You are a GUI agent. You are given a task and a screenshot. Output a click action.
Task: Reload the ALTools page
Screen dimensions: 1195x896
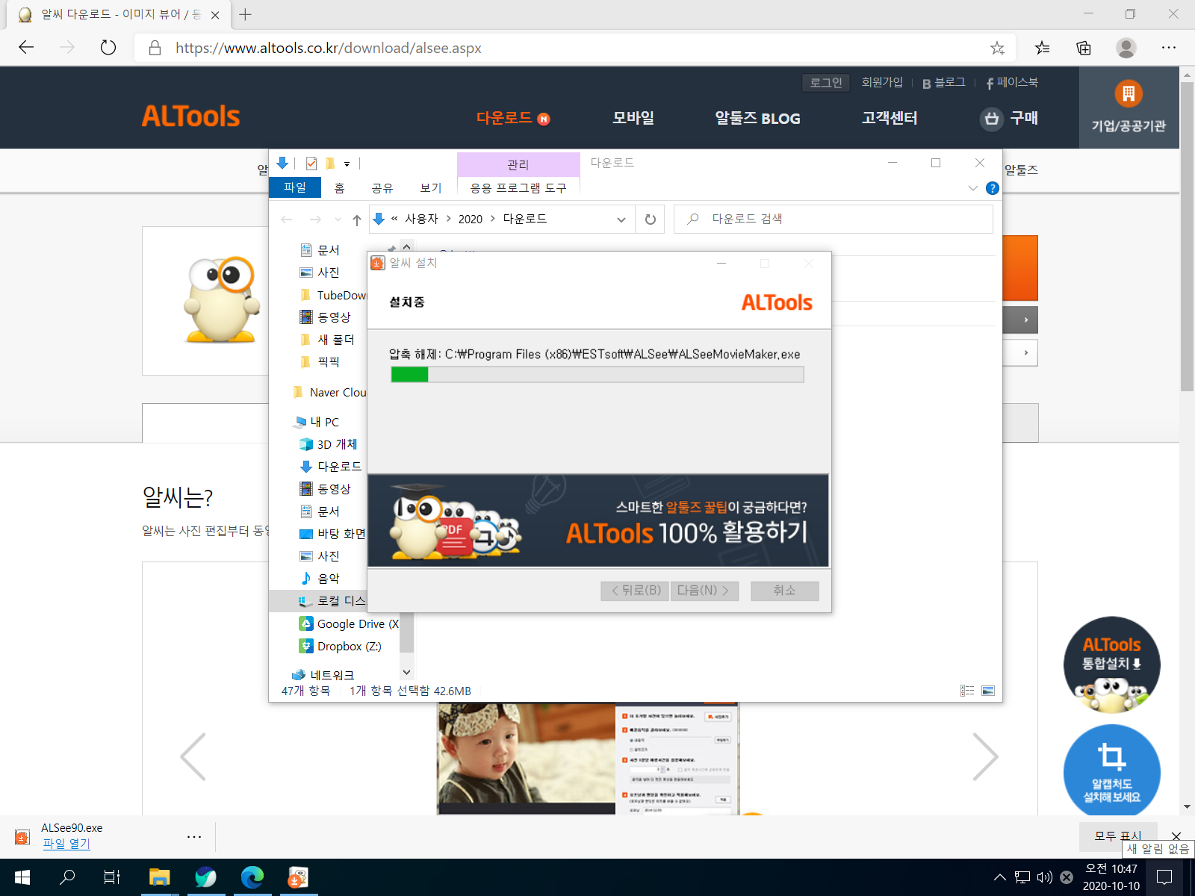pyautogui.click(x=108, y=48)
